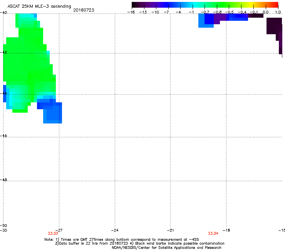The image size is (285, 250).
Task: Click the longitude label -24
Action: [115, 230]
